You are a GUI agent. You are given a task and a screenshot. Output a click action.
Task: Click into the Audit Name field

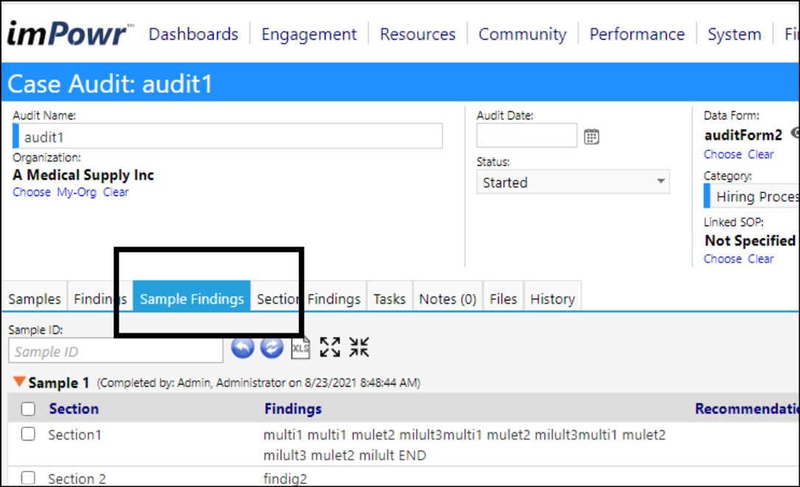click(x=228, y=136)
